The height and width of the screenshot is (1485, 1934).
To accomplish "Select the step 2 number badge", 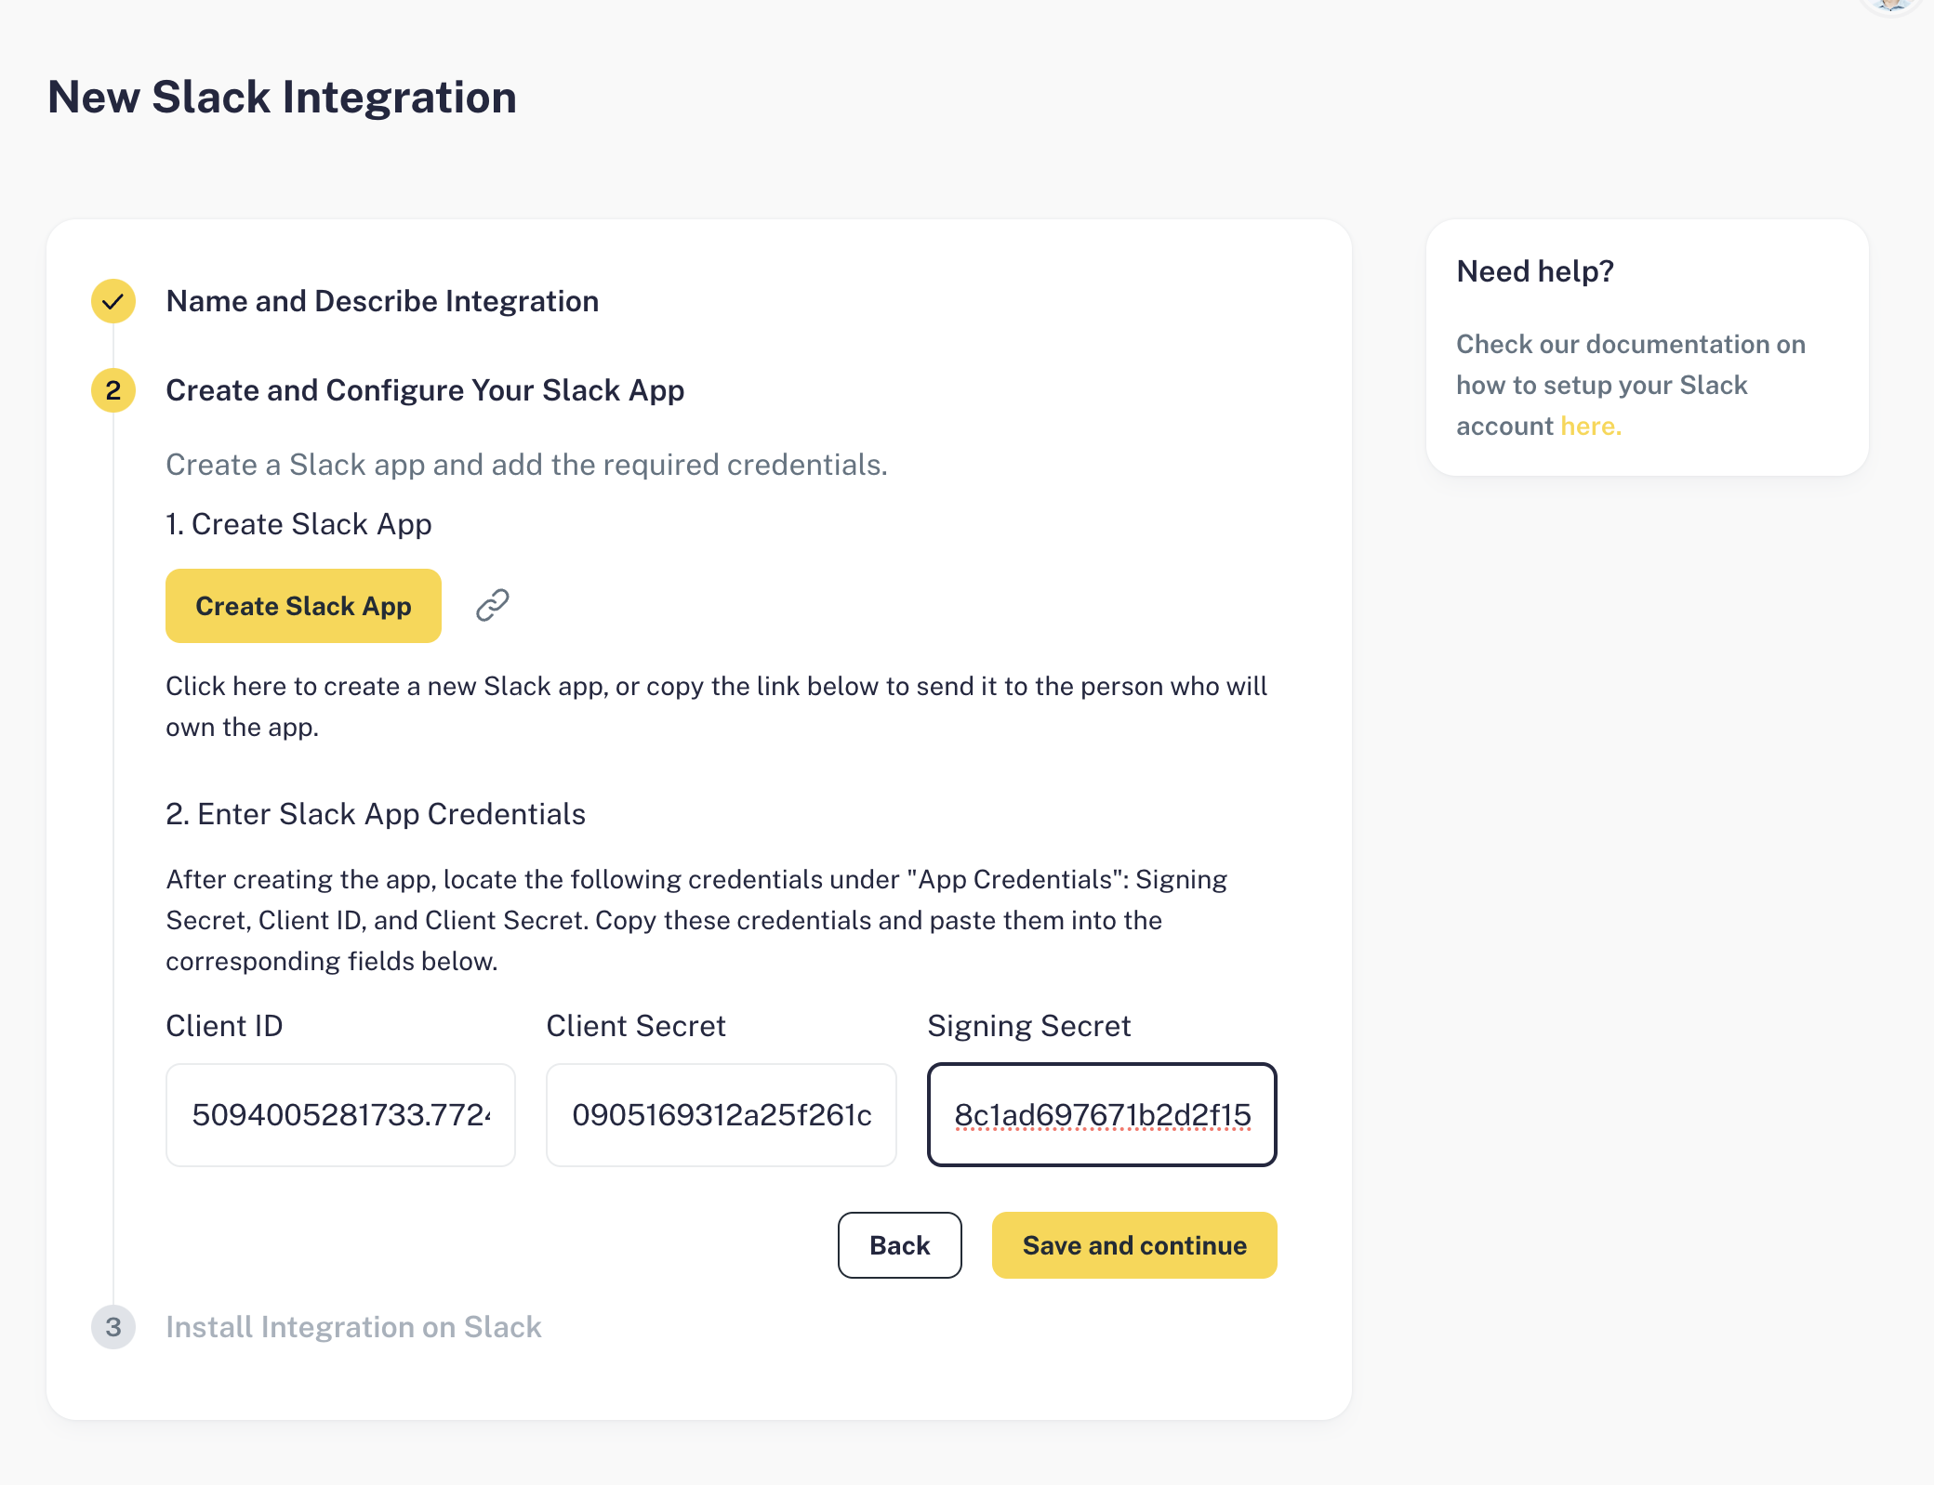I will pos(113,390).
